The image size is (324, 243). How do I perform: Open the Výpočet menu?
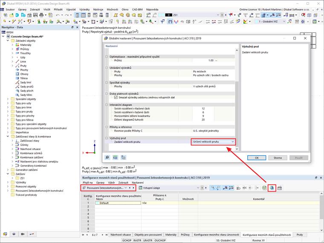(71, 9)
